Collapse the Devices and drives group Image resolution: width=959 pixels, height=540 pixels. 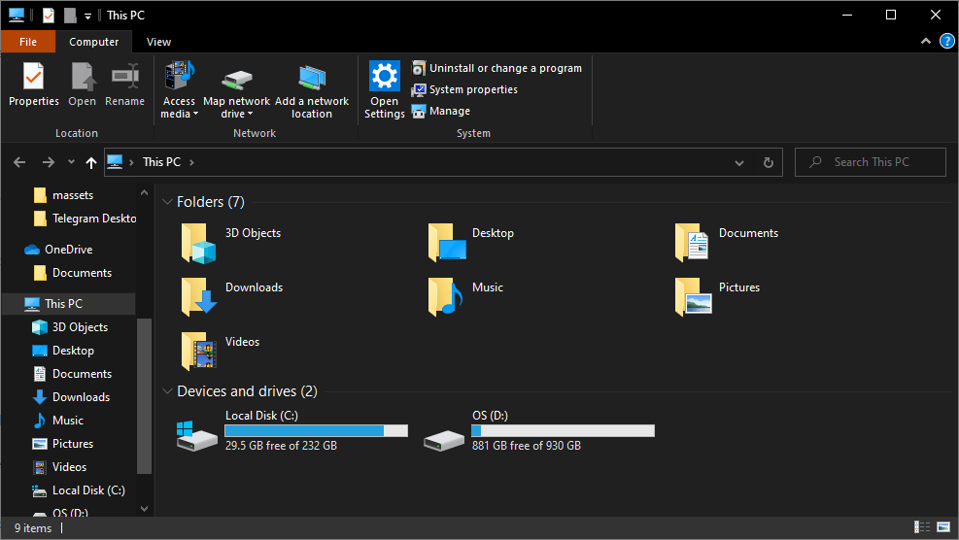167,391
